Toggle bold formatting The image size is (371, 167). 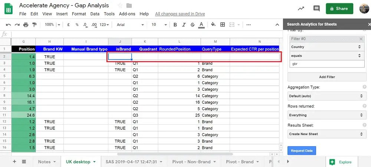click(175, 24)
